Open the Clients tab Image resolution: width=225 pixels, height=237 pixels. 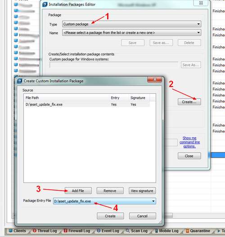pyautogui.click(x=17, y=231)
